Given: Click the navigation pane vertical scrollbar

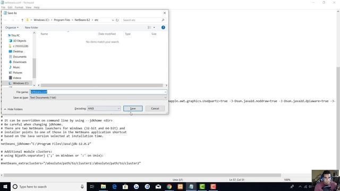Looking at the screenshot, I should 34,68.
